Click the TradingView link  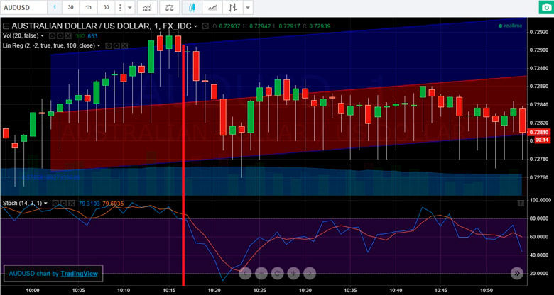[x=79, y=274]
